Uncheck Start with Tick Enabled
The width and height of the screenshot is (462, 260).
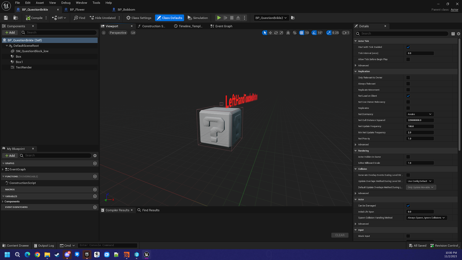click(x=408, y=47)
